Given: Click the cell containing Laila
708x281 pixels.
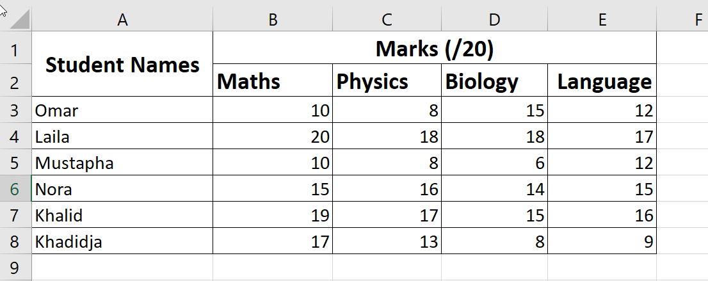Looking at the screenshot, I should point(122,136).
